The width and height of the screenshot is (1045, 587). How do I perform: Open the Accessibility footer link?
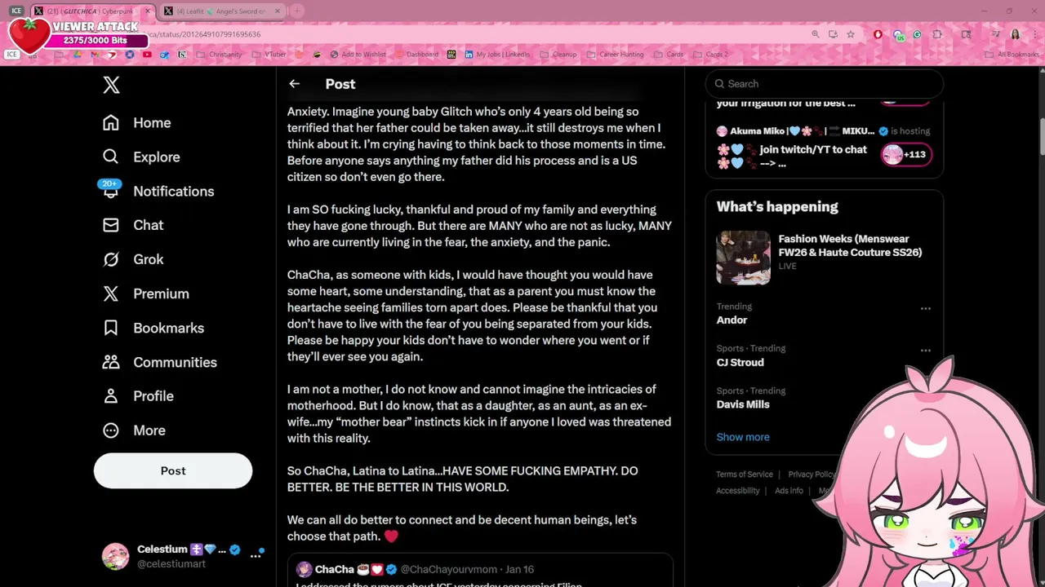(738, 491)
